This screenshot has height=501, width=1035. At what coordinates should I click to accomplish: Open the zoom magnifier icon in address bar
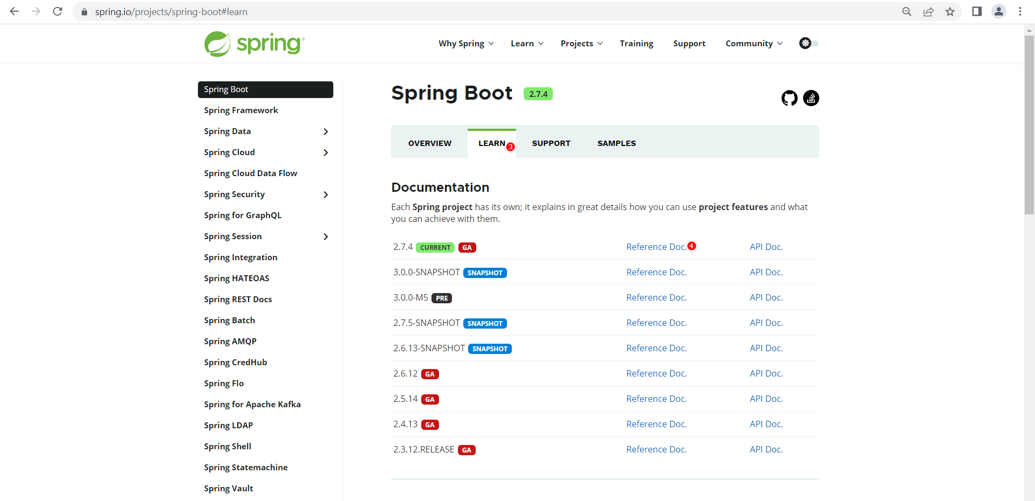907,12
